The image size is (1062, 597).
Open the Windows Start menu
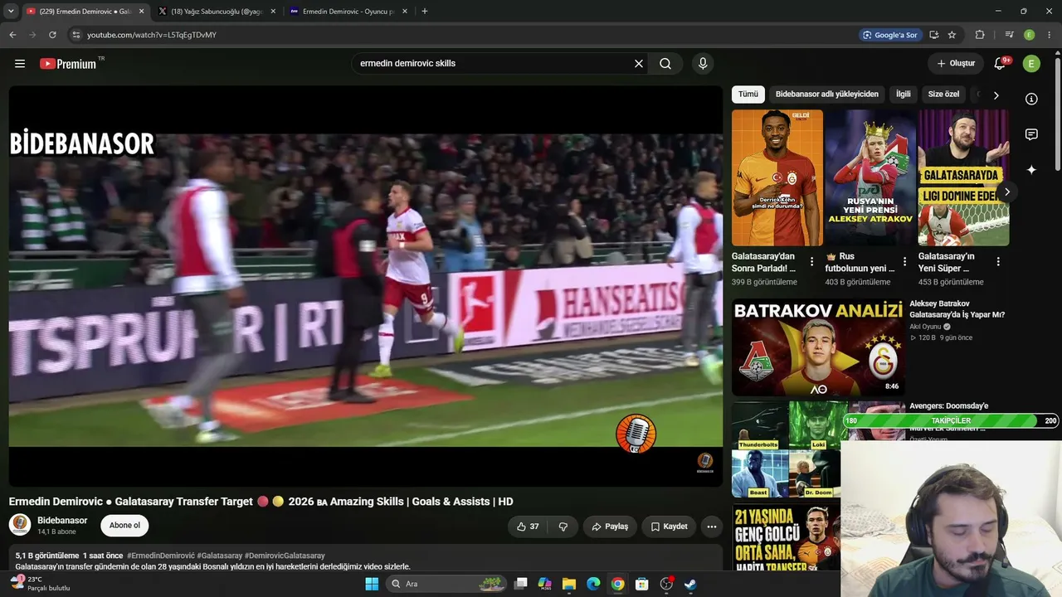pos(372,584)
